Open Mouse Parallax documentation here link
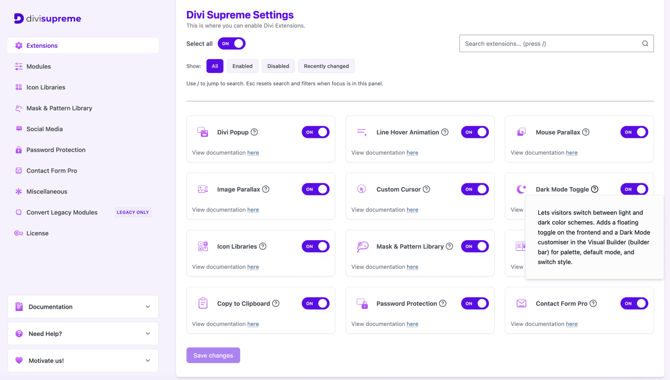 572,153
